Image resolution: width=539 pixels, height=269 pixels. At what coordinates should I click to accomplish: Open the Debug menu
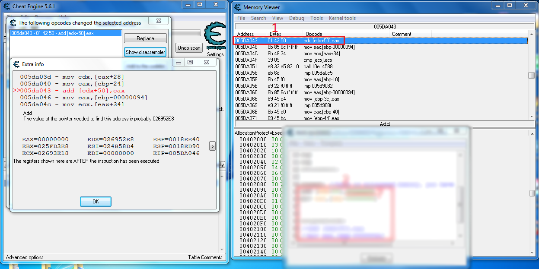[x=297, y=18]
